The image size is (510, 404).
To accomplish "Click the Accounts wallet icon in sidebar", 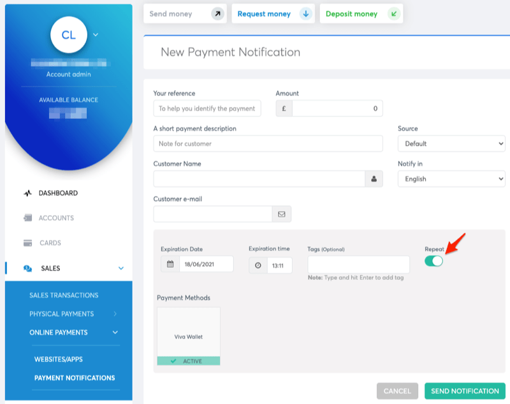I will [27, 218].
